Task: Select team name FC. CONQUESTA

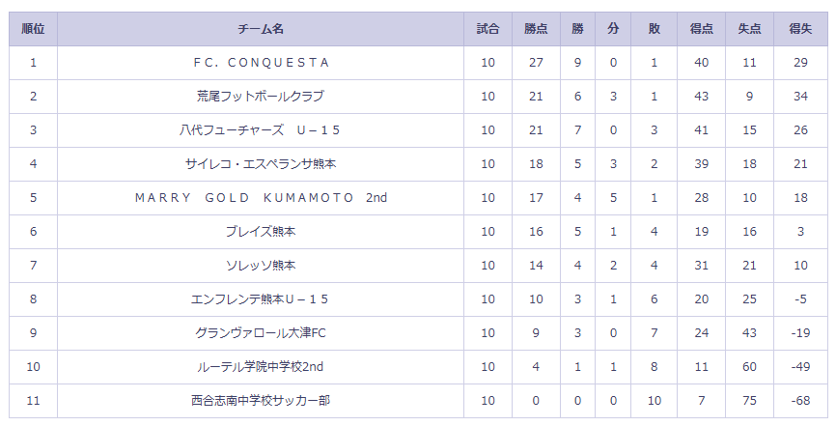Action: 261,63
